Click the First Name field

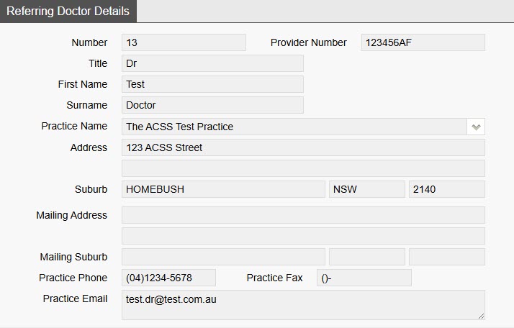[x=212, y=84]
